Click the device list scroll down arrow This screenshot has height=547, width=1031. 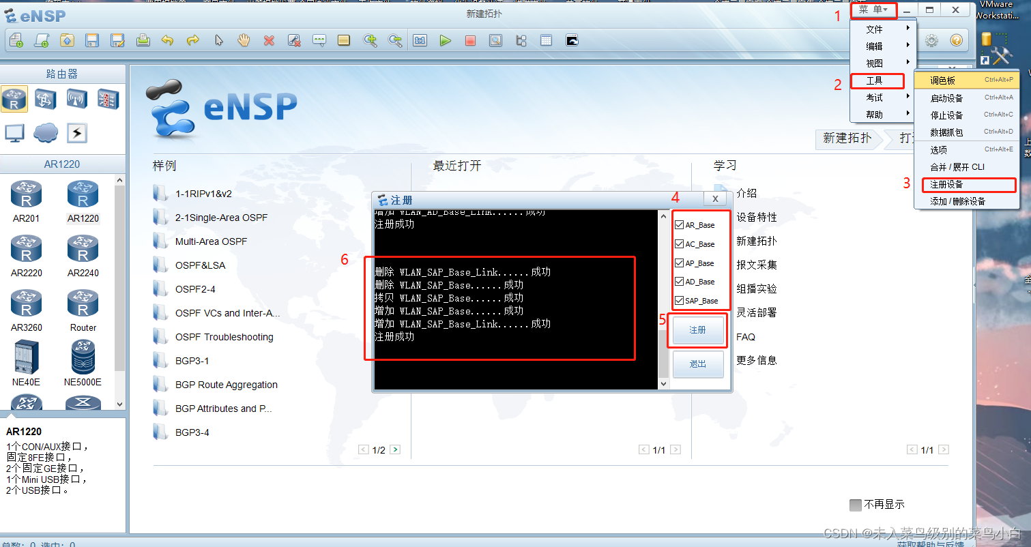click(120, 404)
